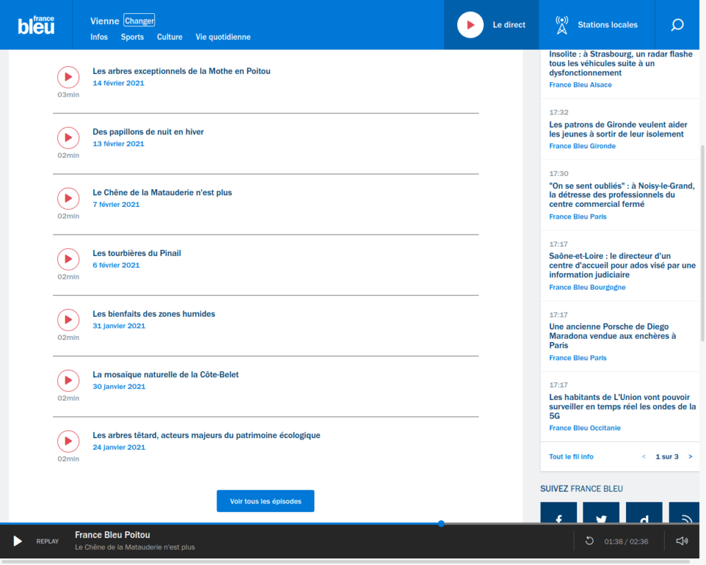Go to next page of fil info
The width and height of the screenshot is (706, 565).
690,457
